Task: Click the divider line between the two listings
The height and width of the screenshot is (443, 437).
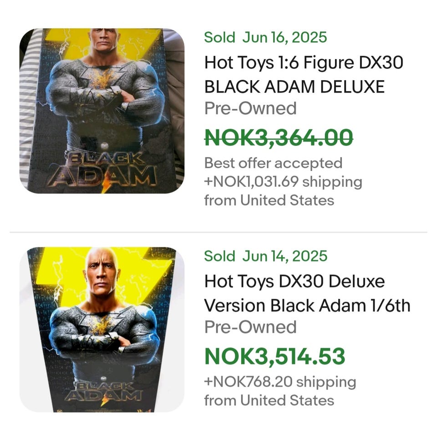Action: (x=218, y=232)
